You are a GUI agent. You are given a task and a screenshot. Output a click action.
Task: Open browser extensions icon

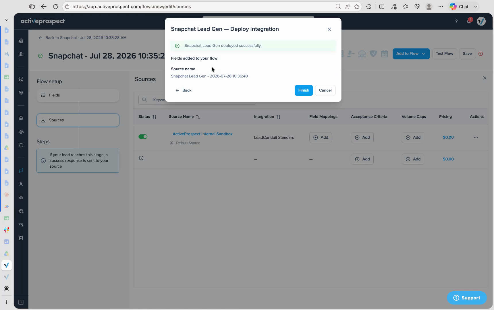pos(369,7)
